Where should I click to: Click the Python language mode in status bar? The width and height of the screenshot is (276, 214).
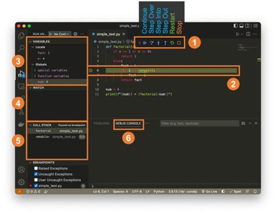click(159, 191)
